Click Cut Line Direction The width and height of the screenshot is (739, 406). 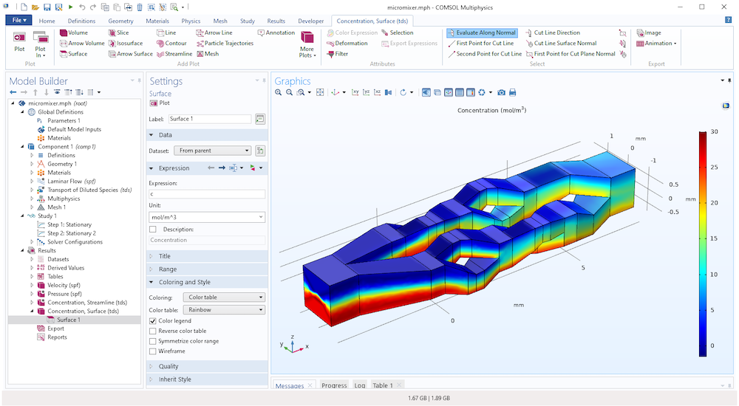pyautogui.click(x=552, y=32)
